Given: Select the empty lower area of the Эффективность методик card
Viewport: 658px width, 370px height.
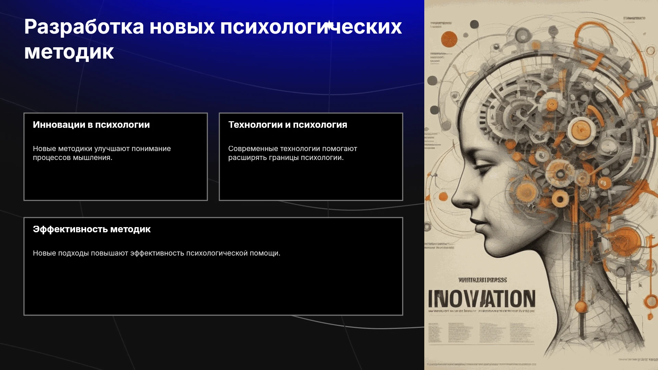Looking at the screenshot, I should pos(213,286).
